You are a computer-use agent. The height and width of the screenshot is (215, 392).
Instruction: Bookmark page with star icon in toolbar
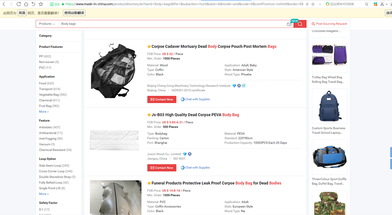41,4
